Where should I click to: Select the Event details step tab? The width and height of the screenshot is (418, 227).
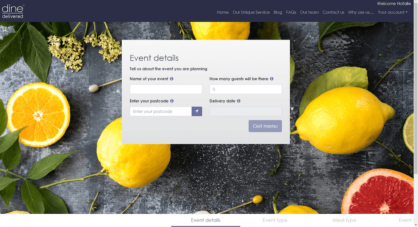point(206,220)
